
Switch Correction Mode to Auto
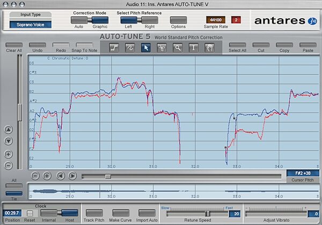click(x=79, y=20)
